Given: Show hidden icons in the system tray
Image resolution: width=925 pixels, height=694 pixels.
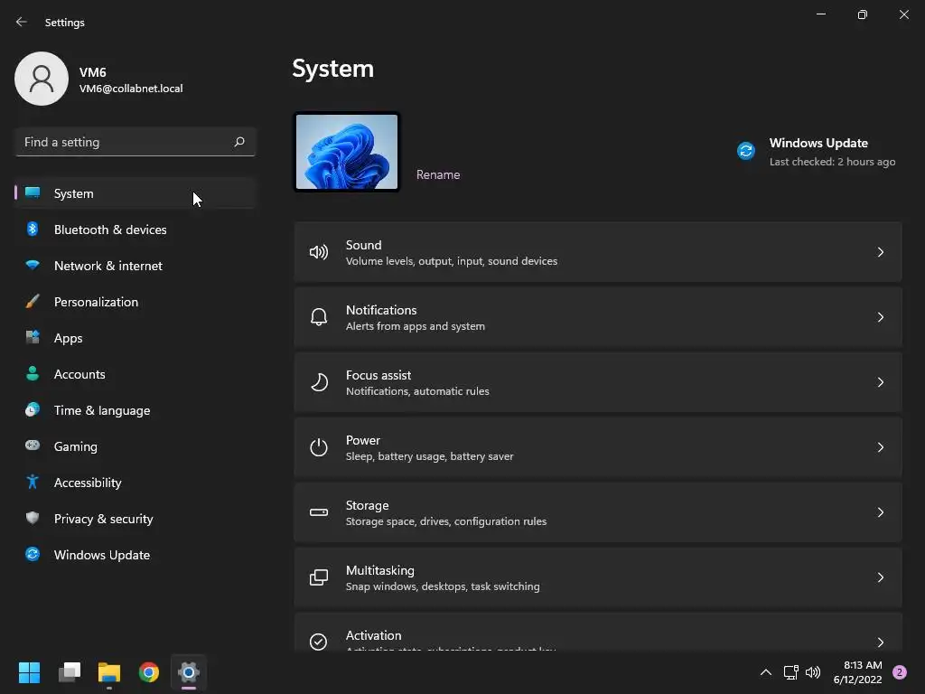Looking at the screenshot, I should (x=766, y=672).
